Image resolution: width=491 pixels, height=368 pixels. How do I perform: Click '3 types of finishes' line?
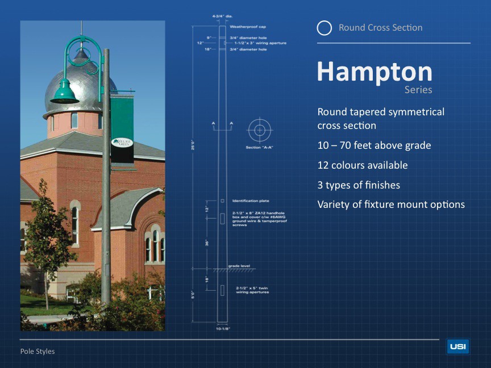coord(359,185)
